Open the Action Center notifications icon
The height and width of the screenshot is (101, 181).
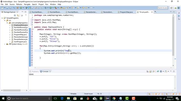point(177,98)
